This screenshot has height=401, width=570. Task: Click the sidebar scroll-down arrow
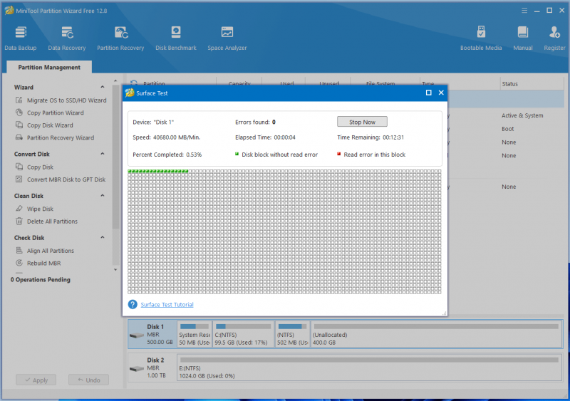coord(115,270)
